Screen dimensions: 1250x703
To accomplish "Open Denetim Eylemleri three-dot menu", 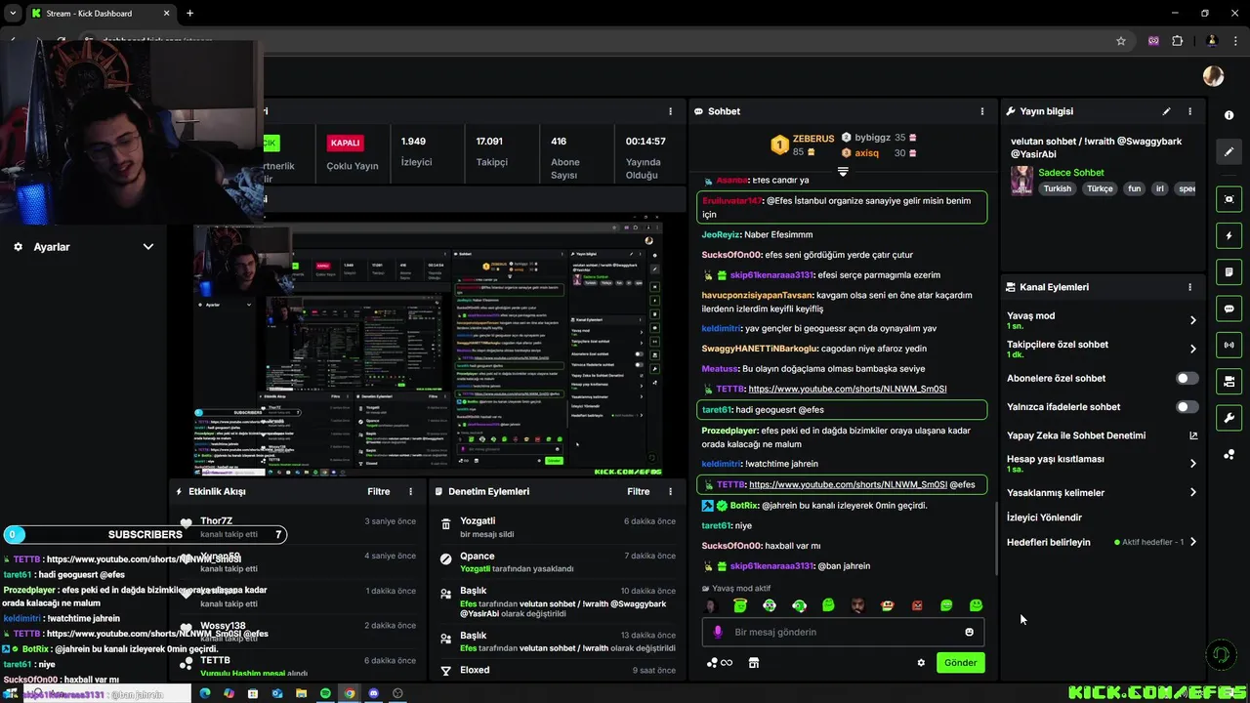I will tap(670, 491).
